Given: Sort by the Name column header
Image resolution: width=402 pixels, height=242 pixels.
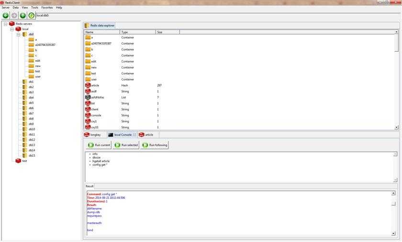Looking at the screenshot, I should coord(102,32).
